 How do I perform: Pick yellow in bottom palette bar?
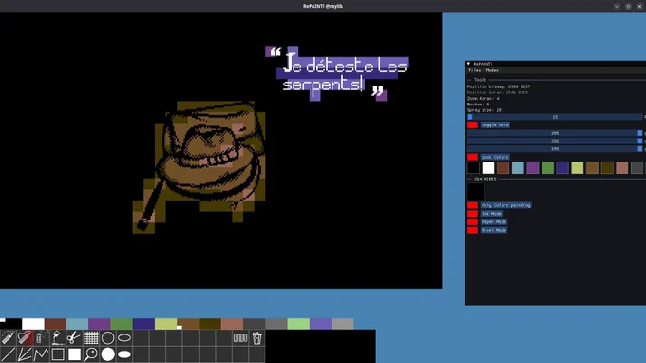[x=166, y=324]
